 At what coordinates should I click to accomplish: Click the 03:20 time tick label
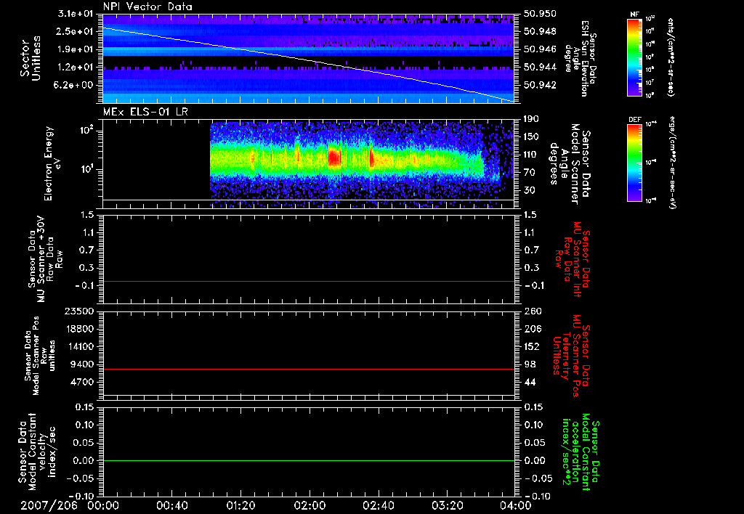(x=447, y=505)
